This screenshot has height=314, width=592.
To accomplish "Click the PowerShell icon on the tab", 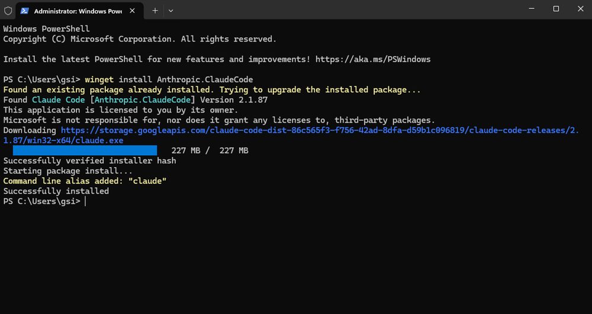I will click(25, 11).
